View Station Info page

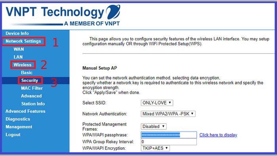(33, 104)
